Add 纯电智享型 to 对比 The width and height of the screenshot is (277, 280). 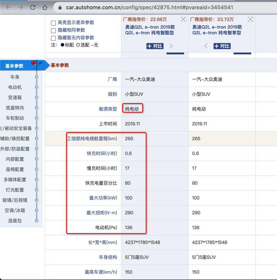point(222,46)
